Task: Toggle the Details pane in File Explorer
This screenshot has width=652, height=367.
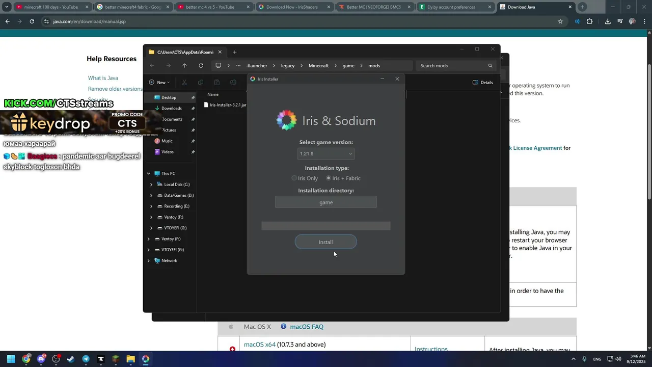Action: point(483,82)
